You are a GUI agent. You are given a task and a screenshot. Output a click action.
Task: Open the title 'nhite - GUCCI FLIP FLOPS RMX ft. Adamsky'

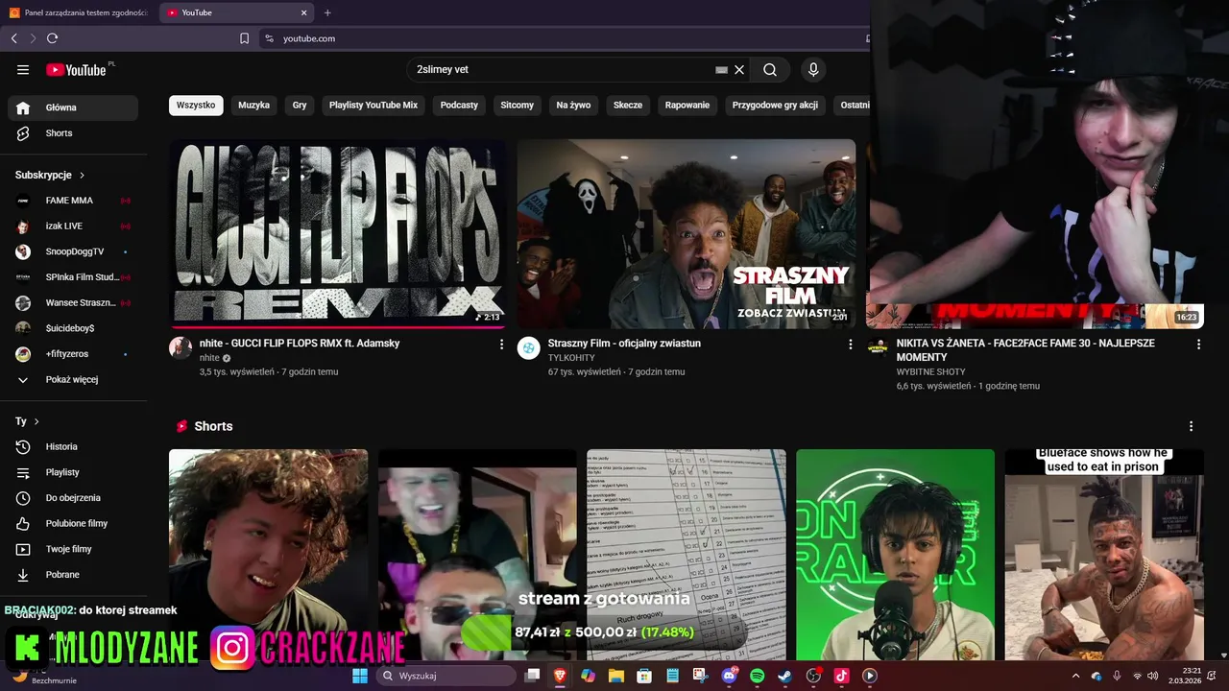[300, 343]
